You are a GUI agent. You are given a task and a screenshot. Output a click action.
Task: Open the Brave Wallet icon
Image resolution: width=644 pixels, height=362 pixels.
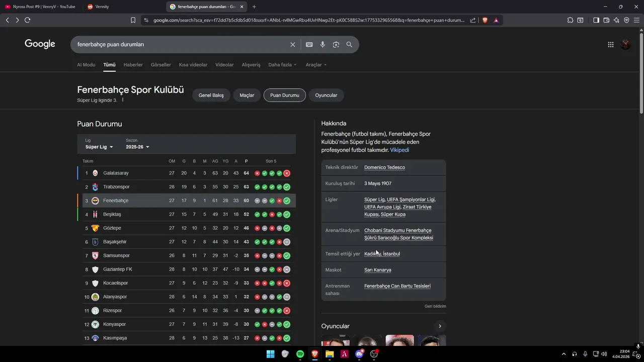(x=606, y=20)
